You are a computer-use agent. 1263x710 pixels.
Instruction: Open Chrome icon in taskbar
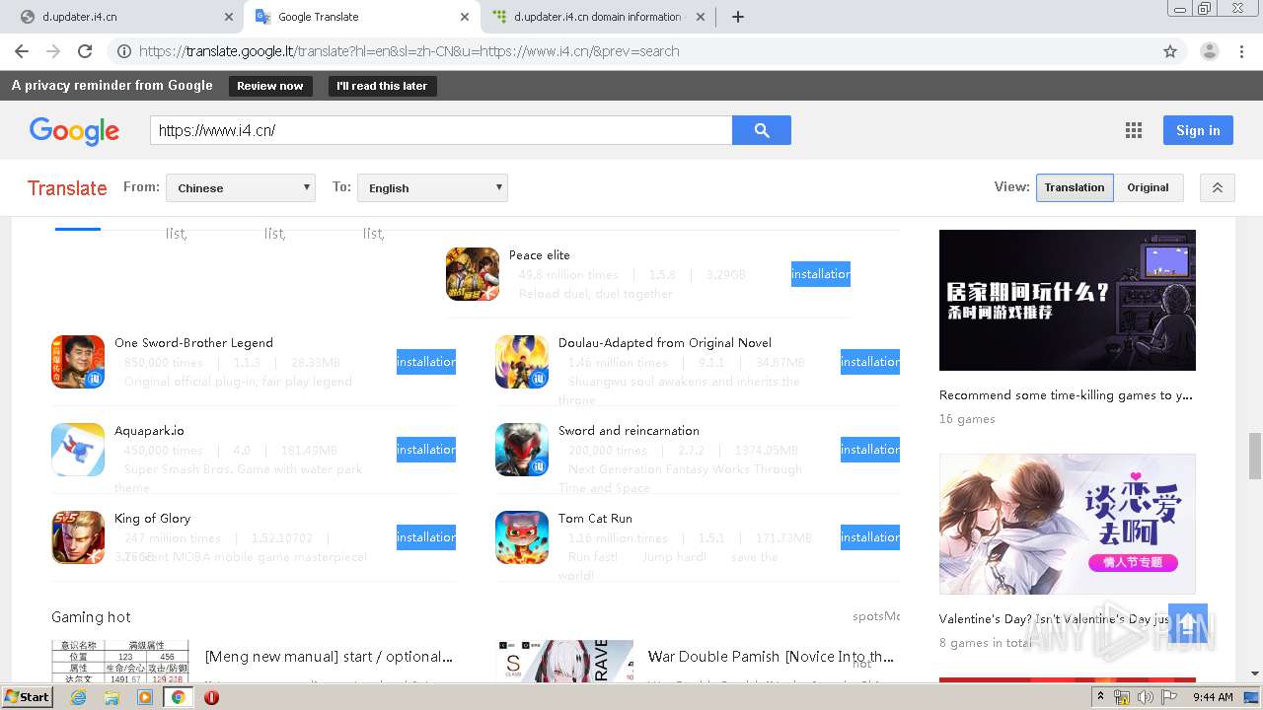178,697
